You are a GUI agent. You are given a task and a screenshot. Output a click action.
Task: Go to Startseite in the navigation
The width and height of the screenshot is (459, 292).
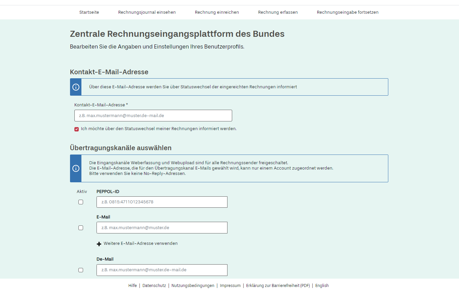(x=89, y=12)
